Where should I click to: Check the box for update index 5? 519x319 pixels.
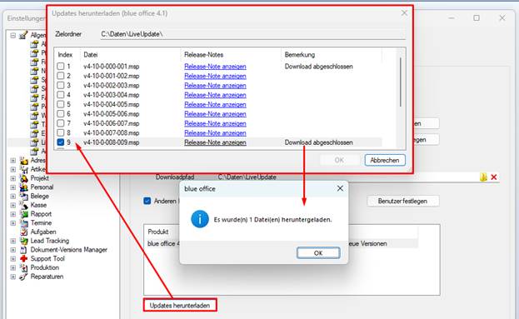click(x=61, y=104)
